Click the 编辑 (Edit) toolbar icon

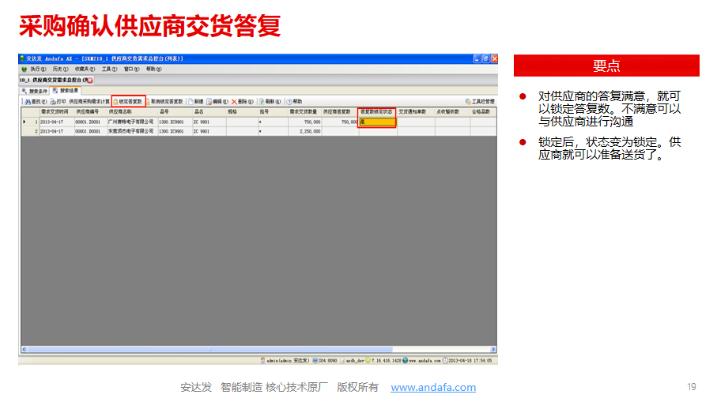pos(209,102)
